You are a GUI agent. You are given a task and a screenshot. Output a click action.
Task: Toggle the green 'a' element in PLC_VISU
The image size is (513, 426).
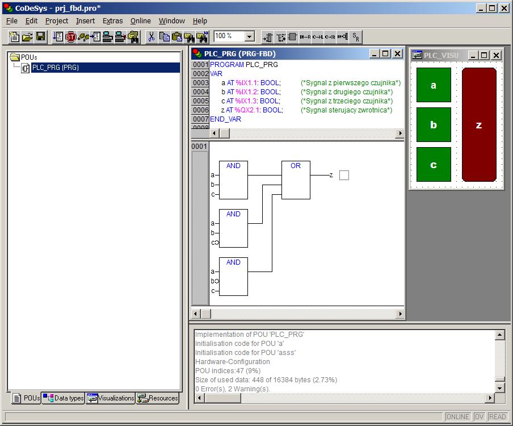click(x=434, y=85)
